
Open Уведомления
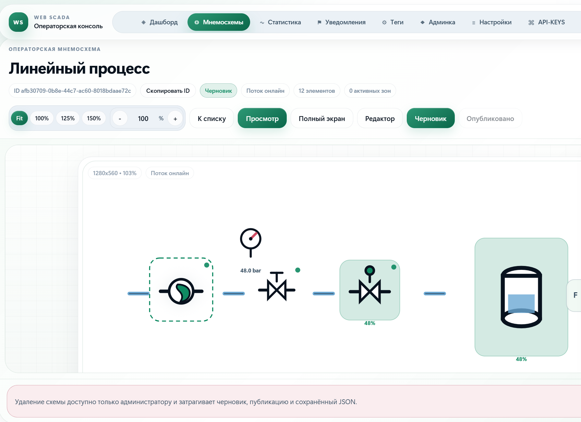click(x=341, y=22)
